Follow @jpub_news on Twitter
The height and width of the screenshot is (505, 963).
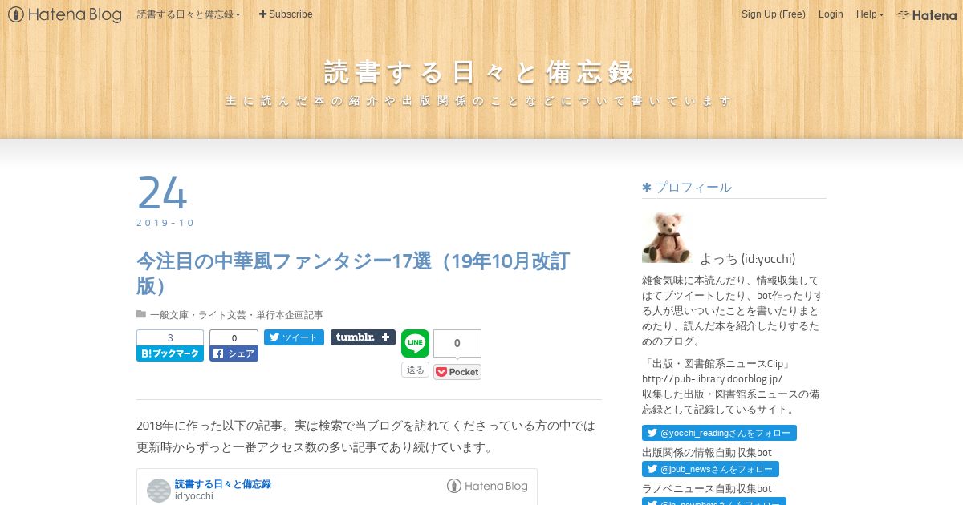pos(710,469)
